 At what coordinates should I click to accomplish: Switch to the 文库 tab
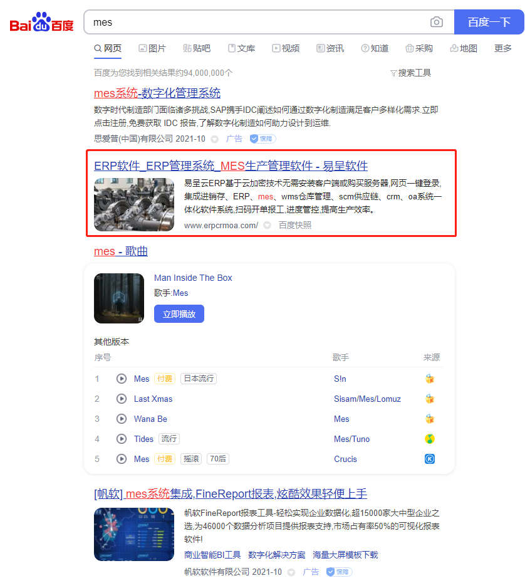pyautogui.click(x=241, y=48)
